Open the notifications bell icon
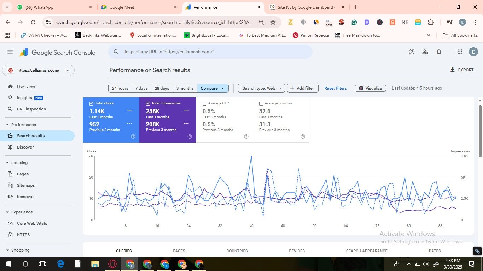The image size is (483, 271). pos(439,52)
